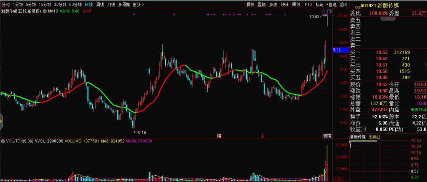Click the 增 event marker on chart
The height and width of the screenshot is (182, 427).
pyautogui.click(x=219, y=136)
